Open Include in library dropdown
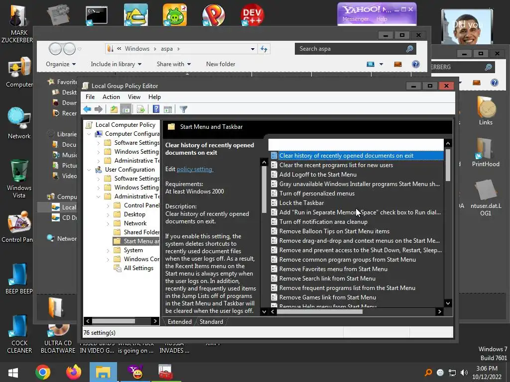Viewport: 510px width, 382px height. (116, 64)
